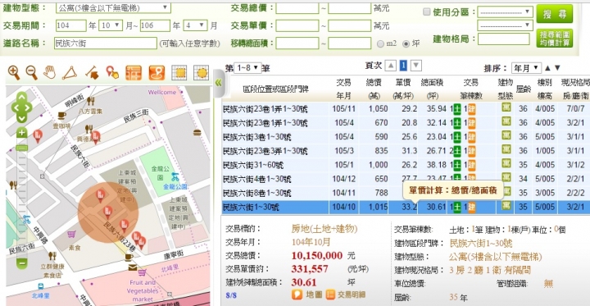Pan the map down with arrow control
Viewport: 590px width, 306px height.
pyautogui.click(x=22, y=118)
